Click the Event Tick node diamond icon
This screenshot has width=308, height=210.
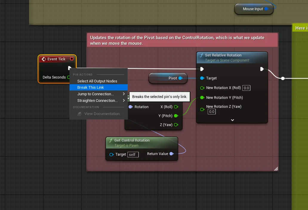point(44,59)
